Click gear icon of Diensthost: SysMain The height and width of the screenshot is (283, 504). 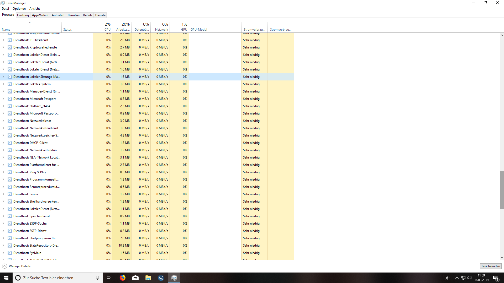click(10, 253)
